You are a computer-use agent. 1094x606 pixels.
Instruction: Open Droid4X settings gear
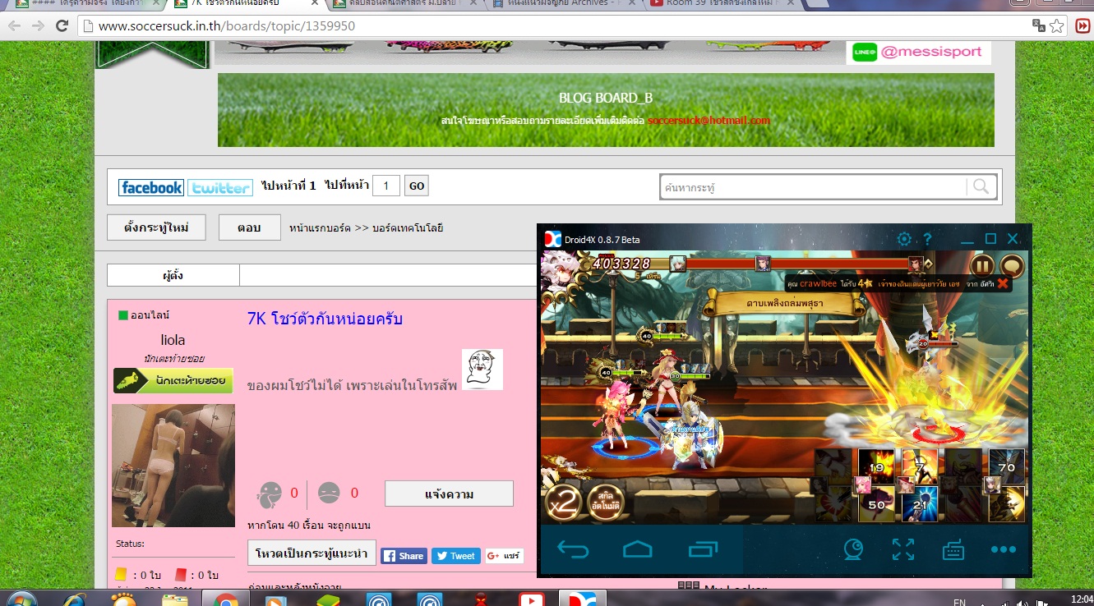point(904,239)
